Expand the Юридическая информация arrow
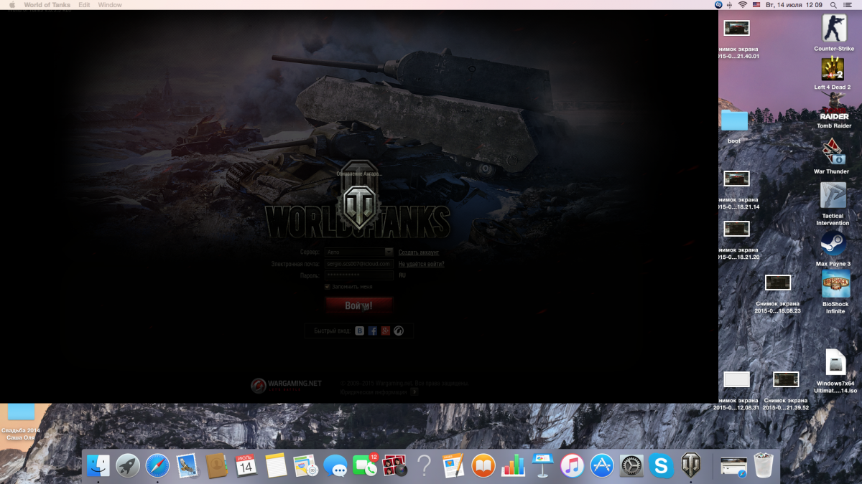The width and height of the screenshot is (862, 484). (x=414, y=392)
